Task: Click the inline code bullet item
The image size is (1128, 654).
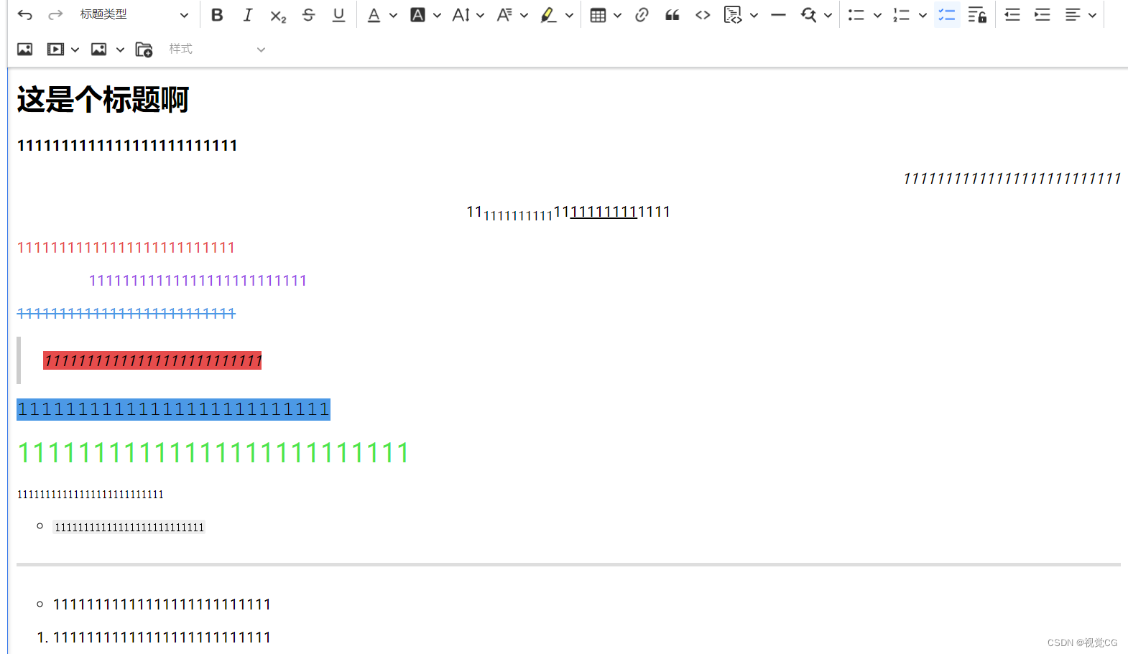Action: (x=129, y=528)
